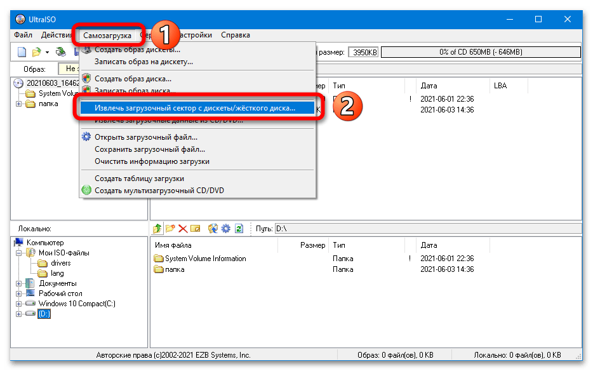Screen dimensions: 593x371
Task: Click the green disc icon beside мультизагрузочный CD/DVD
Action: pos(86,190)
